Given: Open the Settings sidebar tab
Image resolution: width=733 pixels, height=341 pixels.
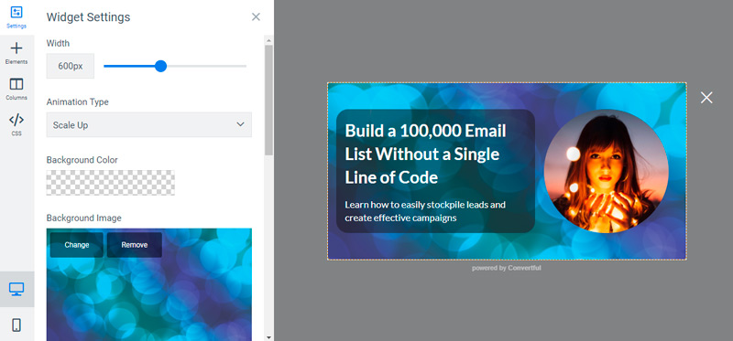Looking at the screenshot, I should pos(16,17).
